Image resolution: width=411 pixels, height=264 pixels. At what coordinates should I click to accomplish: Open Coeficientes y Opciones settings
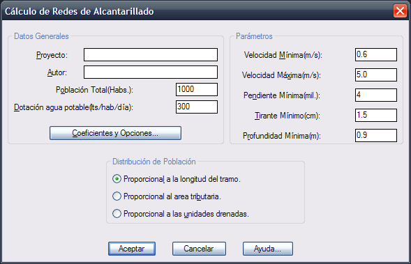[x=115, y=133]
